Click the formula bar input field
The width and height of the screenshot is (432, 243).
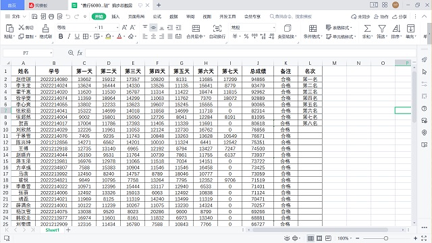pyautogui.click(x=250, y=53)
